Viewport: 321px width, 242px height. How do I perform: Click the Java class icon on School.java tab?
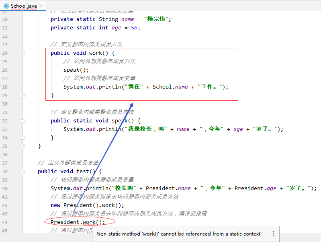pyautogui.click(x=6, y=6)
